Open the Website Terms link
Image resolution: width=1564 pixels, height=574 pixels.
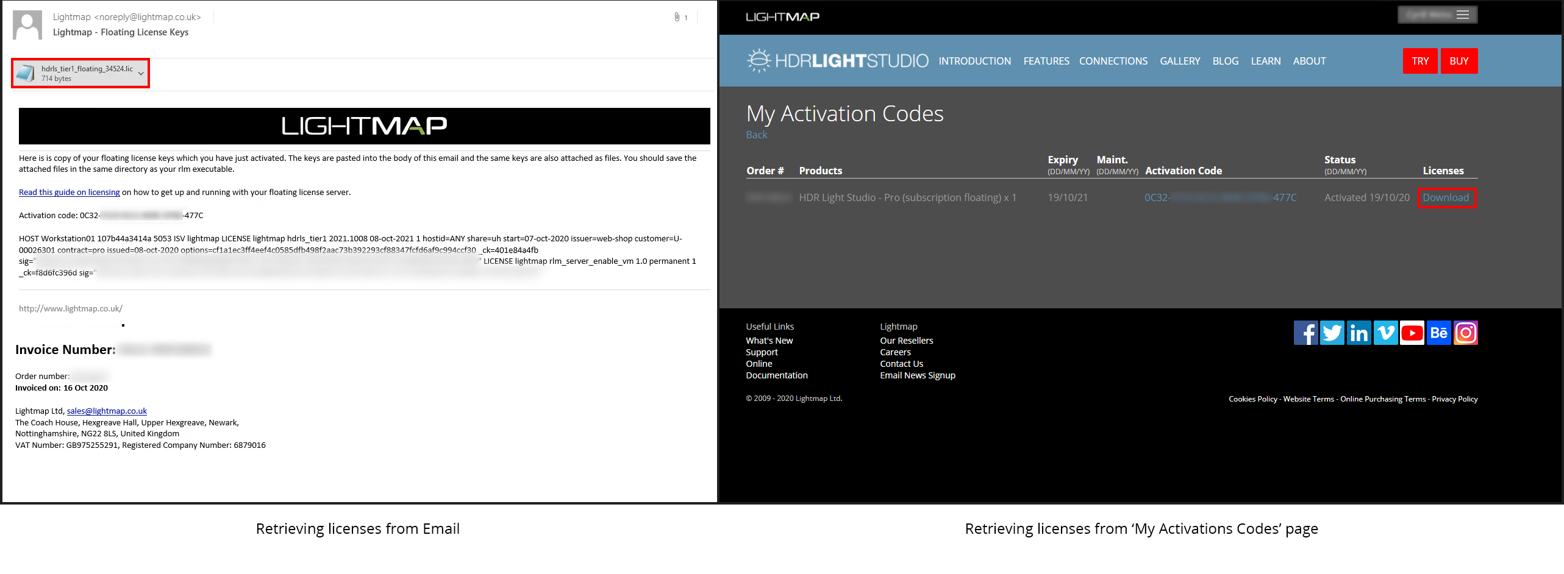tap(1309, 399)
